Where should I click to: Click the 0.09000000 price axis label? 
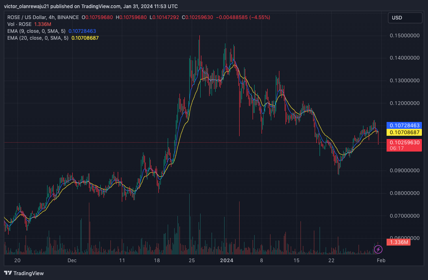(404, 171)
